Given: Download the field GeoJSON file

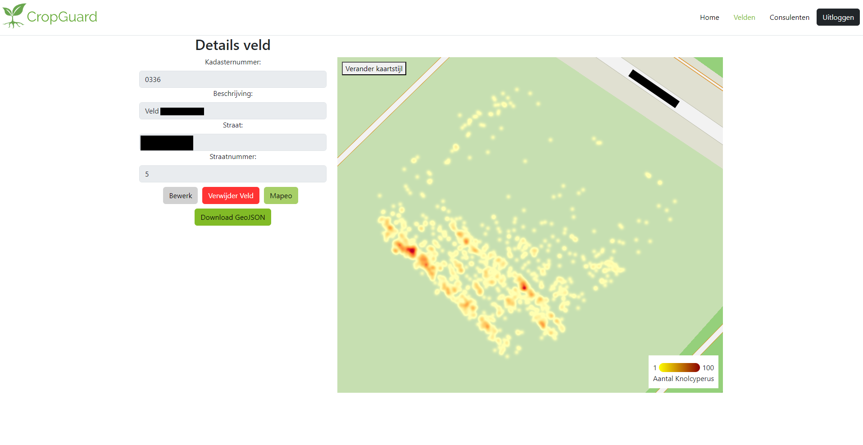Looking at the screenshot, I should pos(232,218).
